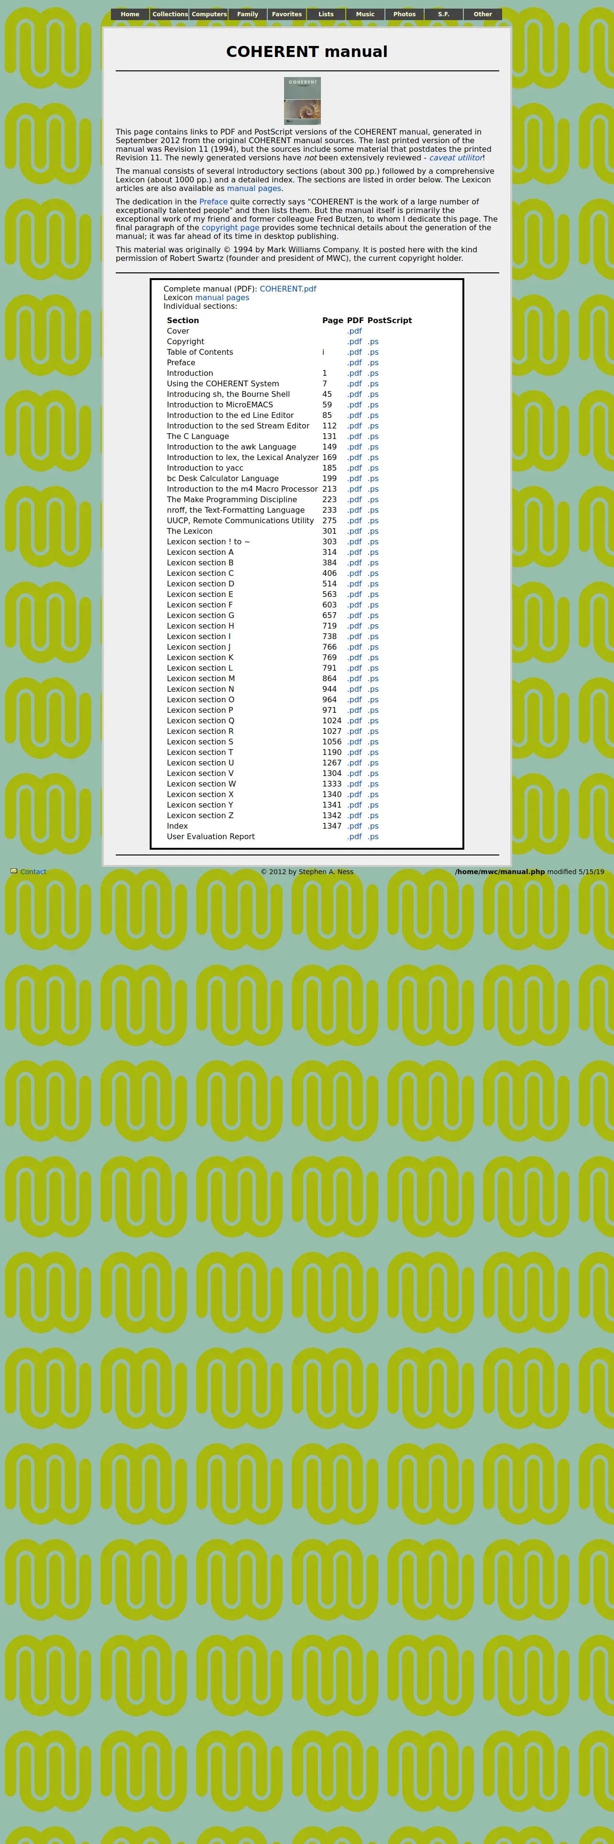Screen dimensions: 614x1844
Task: Open Lexicon manual pages link in box
Action: (x=222, y=298)
